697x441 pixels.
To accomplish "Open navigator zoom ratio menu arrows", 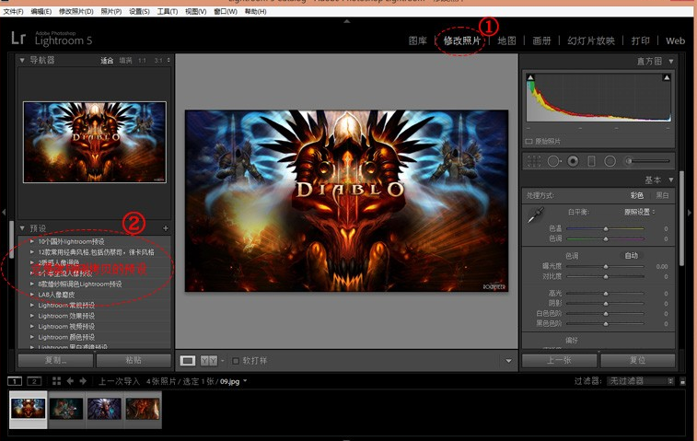I will (x=168, y=60).
